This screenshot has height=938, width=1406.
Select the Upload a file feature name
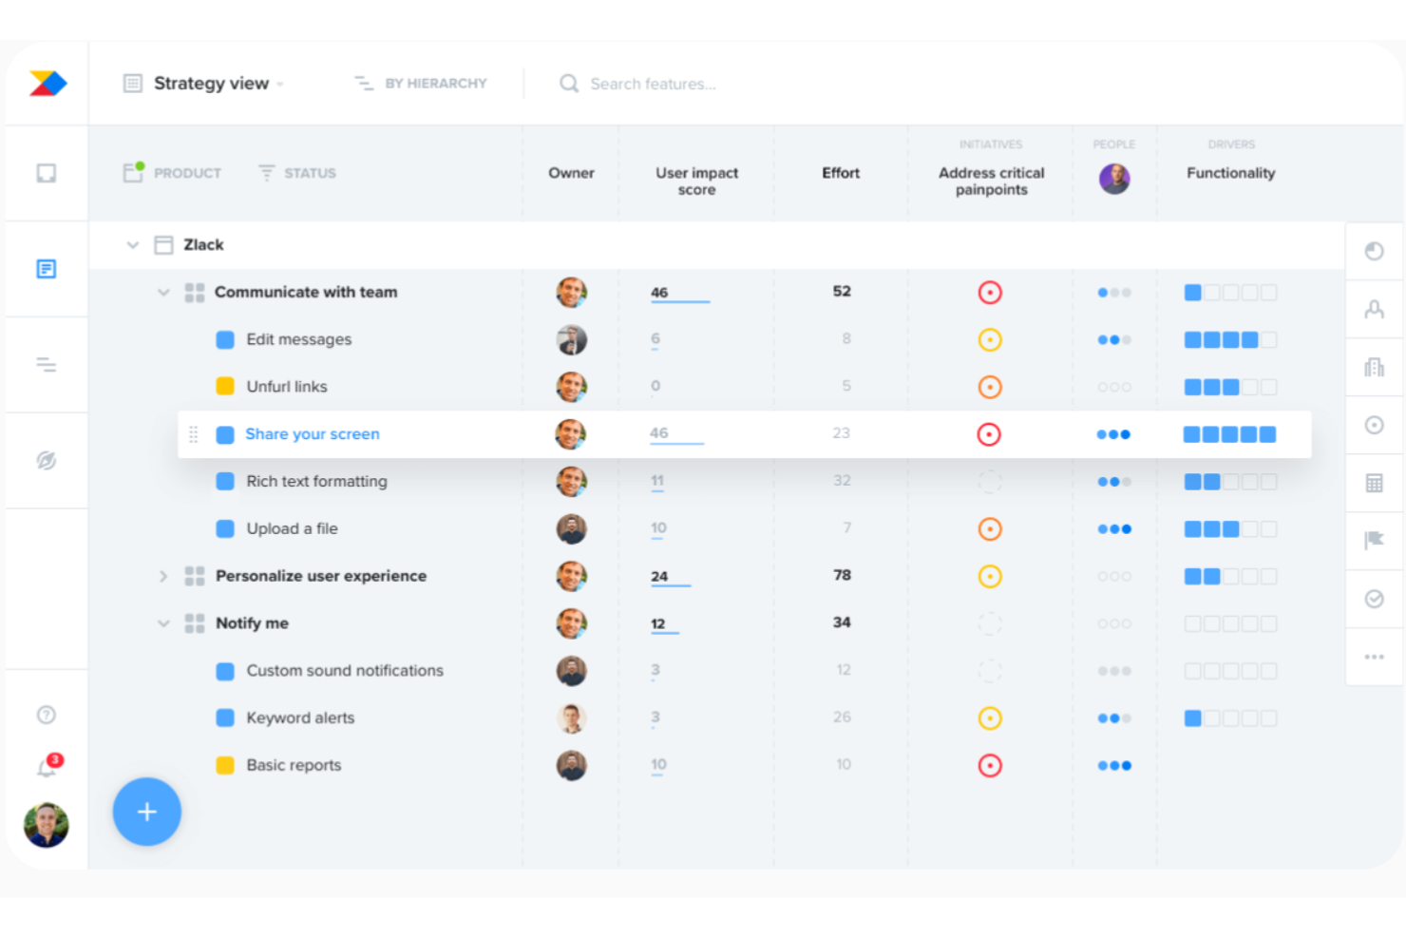pyautogui.click(x=293, y=528)
